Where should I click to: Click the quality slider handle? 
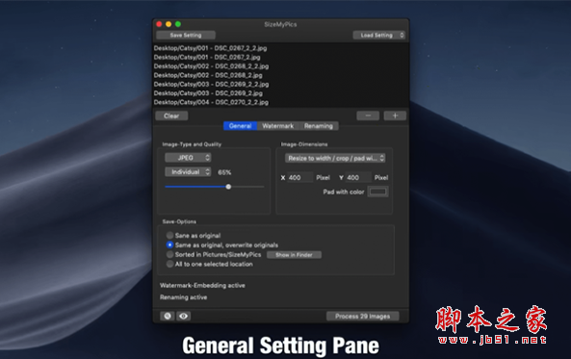(x=228, y=187)
